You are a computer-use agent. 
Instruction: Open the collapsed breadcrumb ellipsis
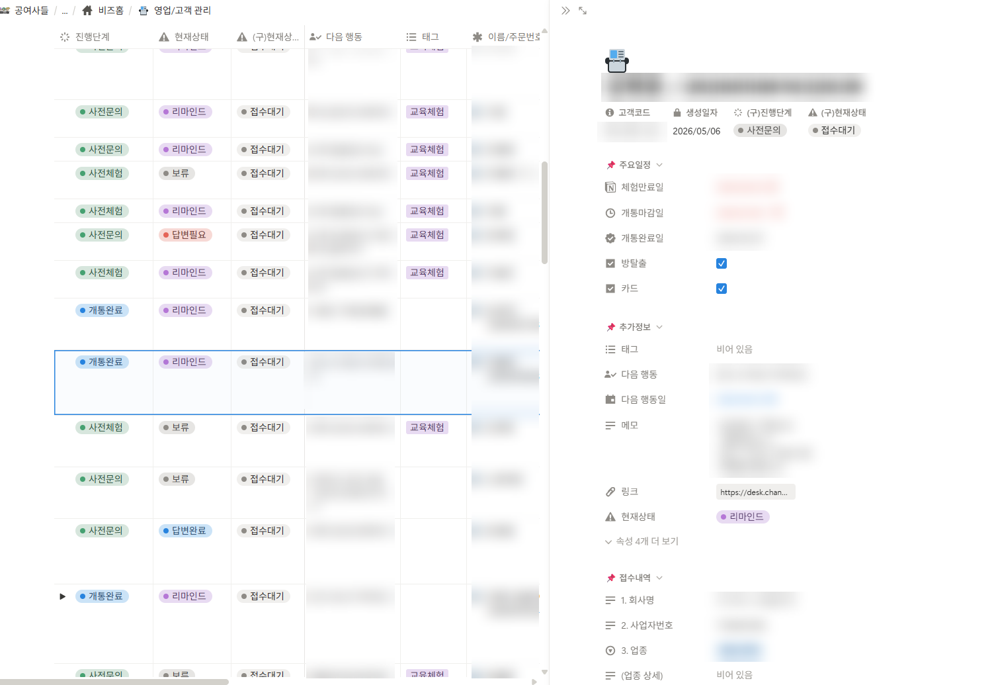(x=65, y=11)
